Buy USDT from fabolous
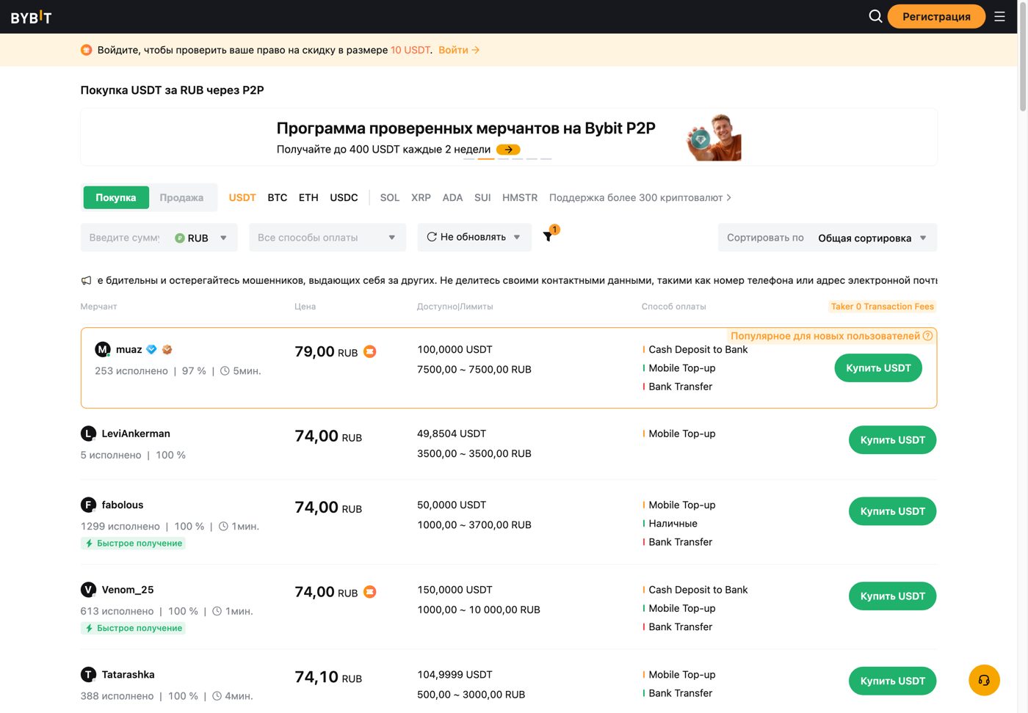This screenshot has width=1028, height=713. pyautogui.click(x=893, y=511)
